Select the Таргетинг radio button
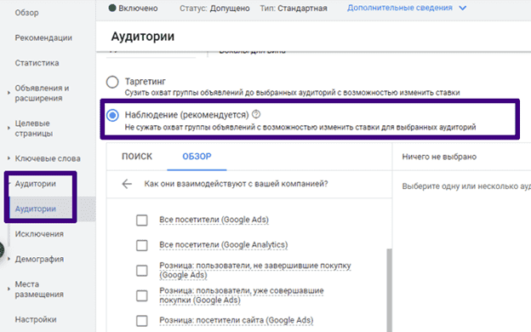Viewport: 531px width, 332px height. (x=112, y=82)
